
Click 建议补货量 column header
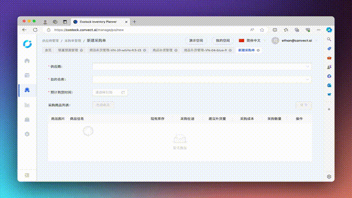pos(217,119)
